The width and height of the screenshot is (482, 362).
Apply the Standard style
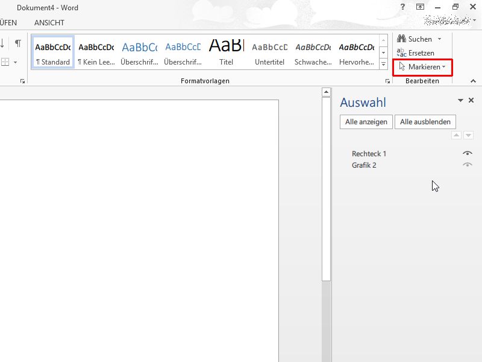[53, 52]
